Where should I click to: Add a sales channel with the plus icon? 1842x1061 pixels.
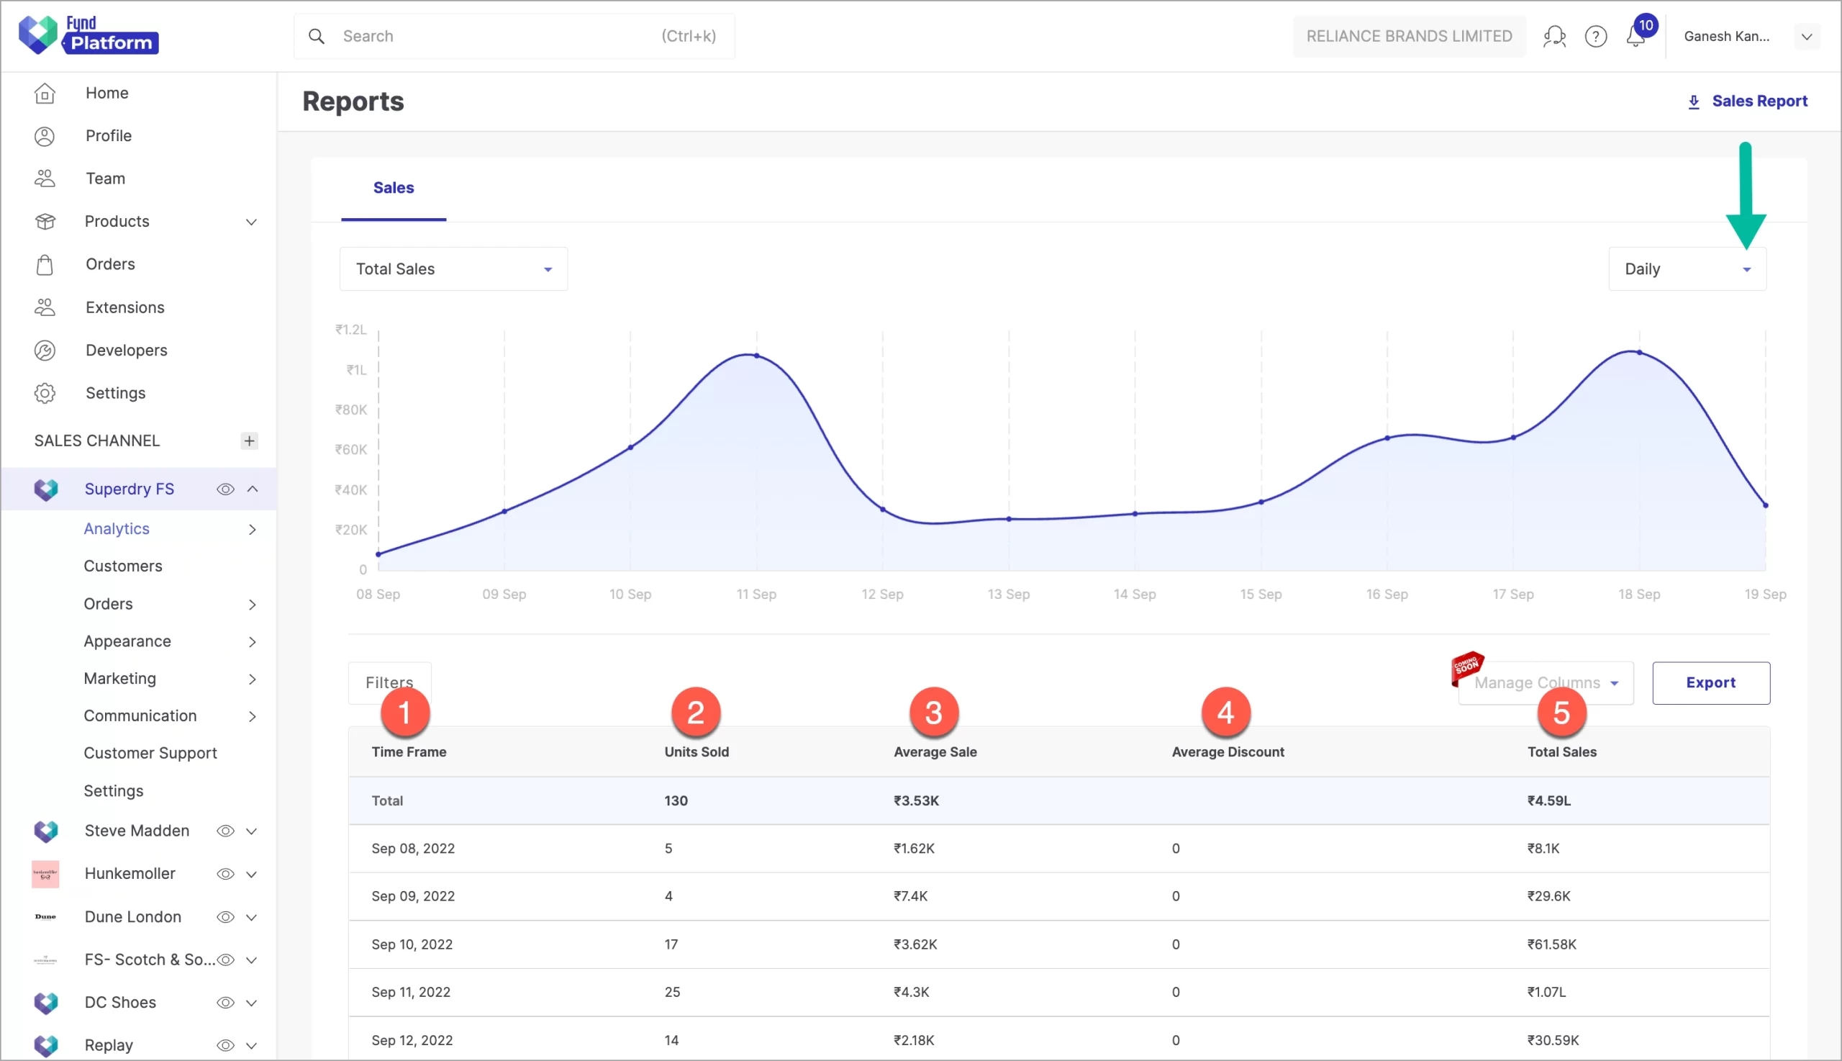[x=249, y=441]
